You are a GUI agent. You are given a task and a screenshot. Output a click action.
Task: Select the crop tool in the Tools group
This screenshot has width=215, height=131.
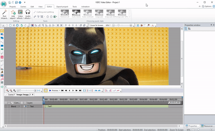coord(42,17)
